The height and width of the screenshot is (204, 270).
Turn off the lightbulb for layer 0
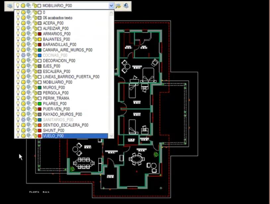point(18,12)
